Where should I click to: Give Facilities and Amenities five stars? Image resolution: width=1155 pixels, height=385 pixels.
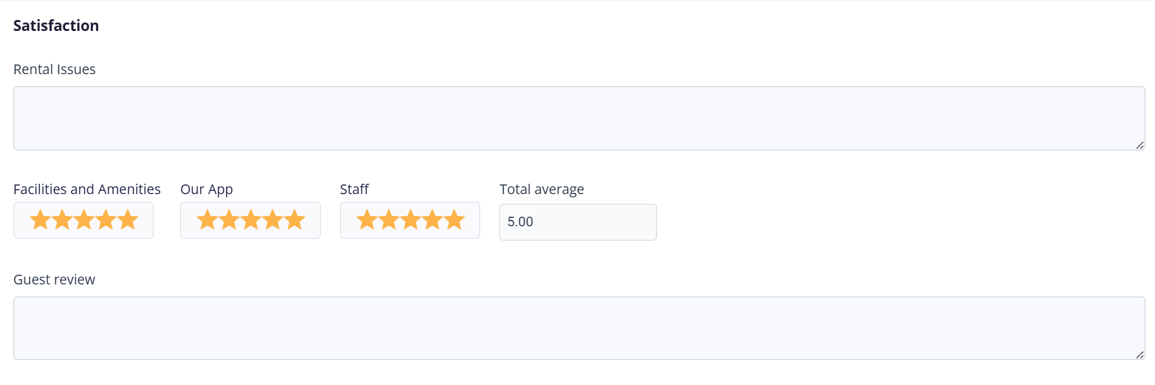(128, 220)
